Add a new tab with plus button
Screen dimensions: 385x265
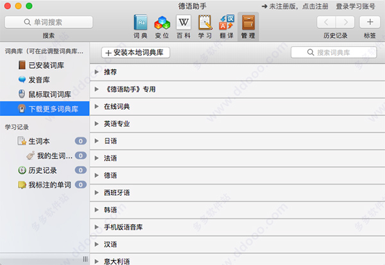(x=370, y=22)
